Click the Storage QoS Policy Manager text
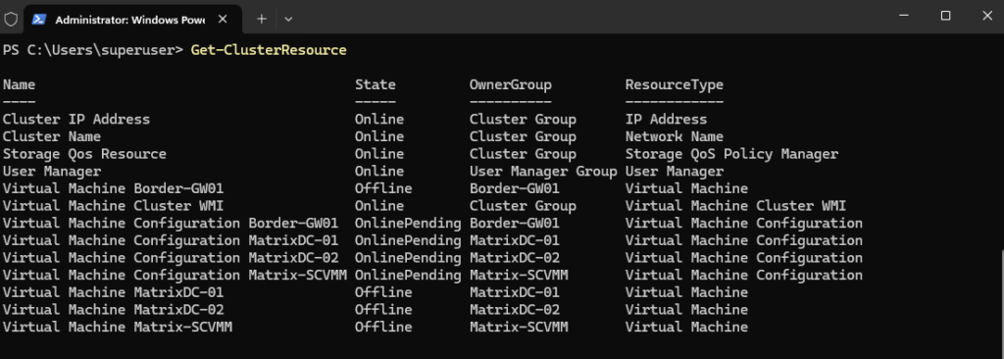Image resolution: width=1004 pixels, height=359 pixels. pyautogui.click(x=731, y=154)
